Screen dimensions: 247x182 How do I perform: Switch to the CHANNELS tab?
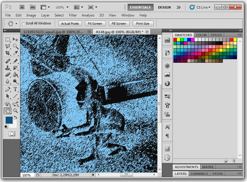tap(199, 174)
